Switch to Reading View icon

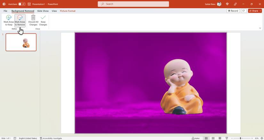click(x=220, y=138)
